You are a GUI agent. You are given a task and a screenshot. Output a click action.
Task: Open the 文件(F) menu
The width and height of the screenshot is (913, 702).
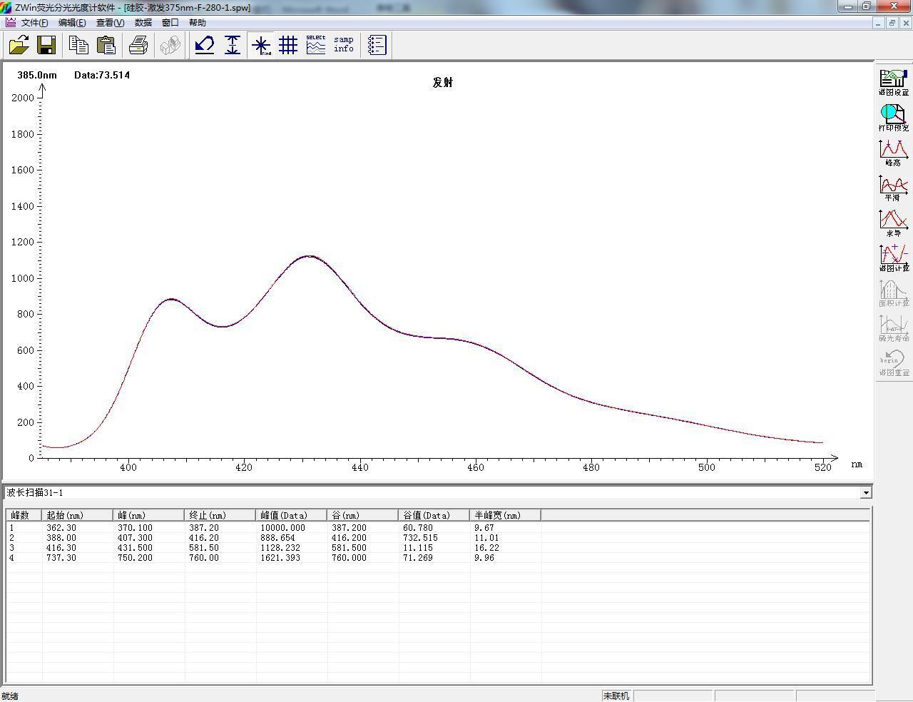pyautogui.click(x=34, y=23)
